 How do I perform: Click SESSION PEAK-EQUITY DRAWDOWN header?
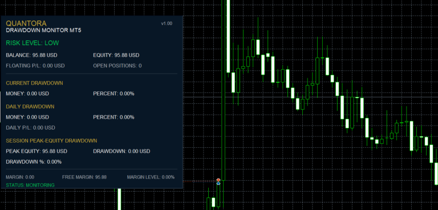pos(51,140)
